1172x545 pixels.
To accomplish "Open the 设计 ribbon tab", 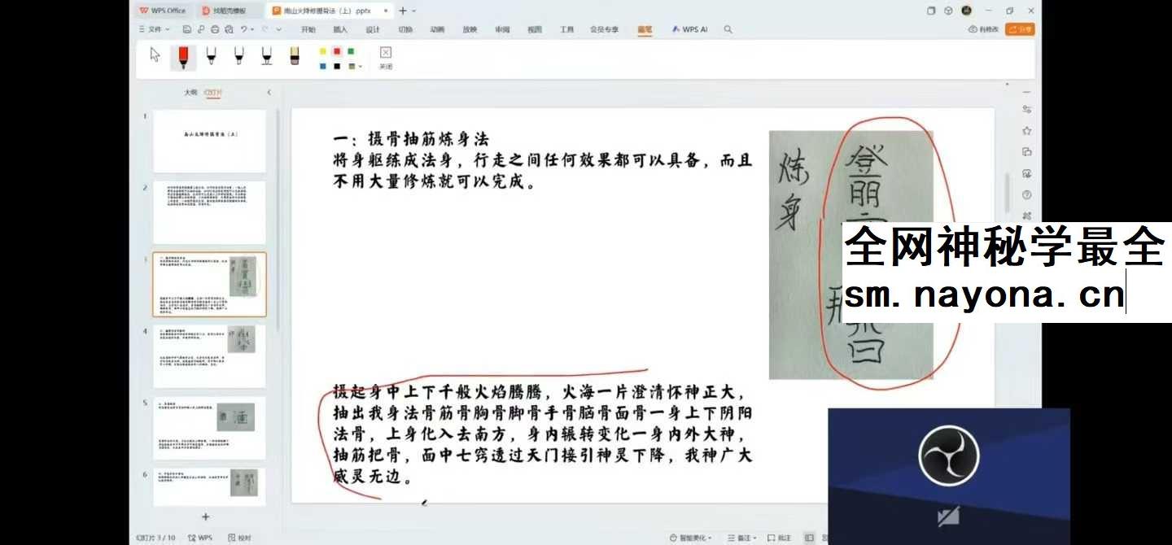I will click(x=373, y=29).
